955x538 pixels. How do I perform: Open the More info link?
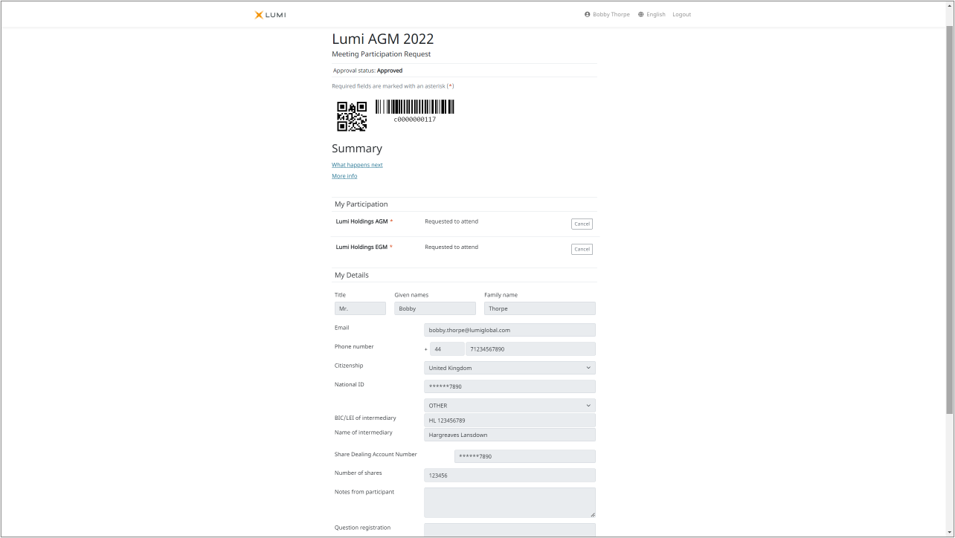(344, 176)
